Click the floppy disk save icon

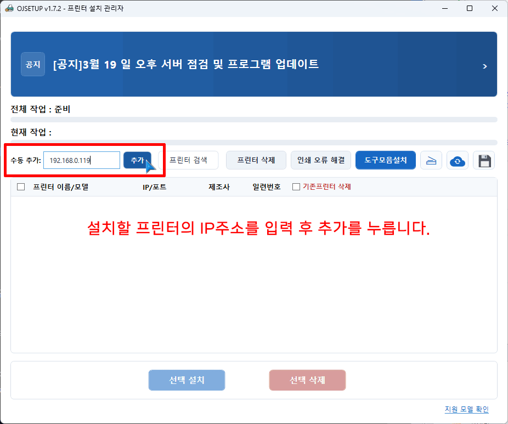coord(484,161)
